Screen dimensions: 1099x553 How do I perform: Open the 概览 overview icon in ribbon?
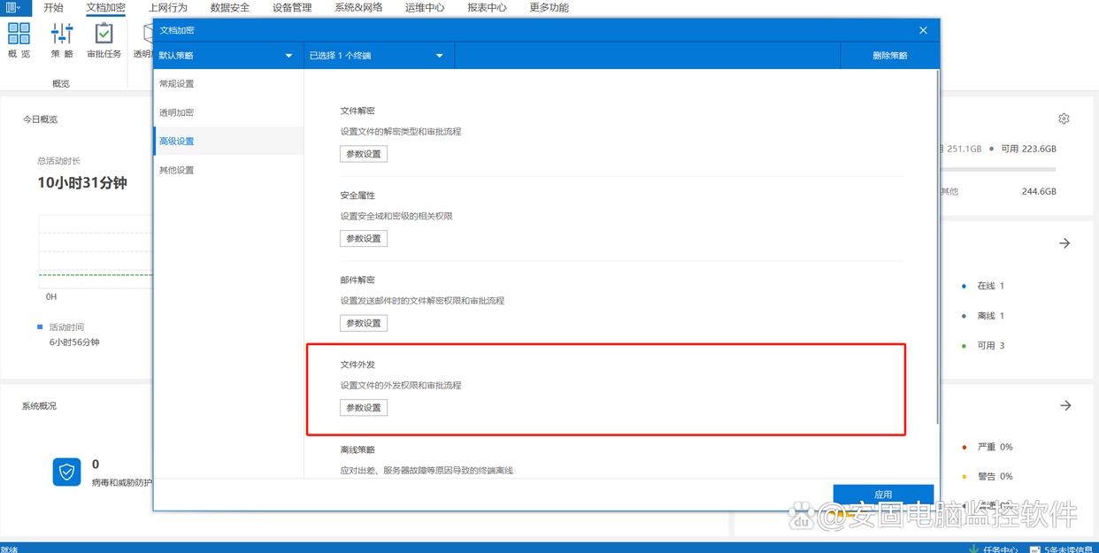pyautogui.click(x=19, y=42)
